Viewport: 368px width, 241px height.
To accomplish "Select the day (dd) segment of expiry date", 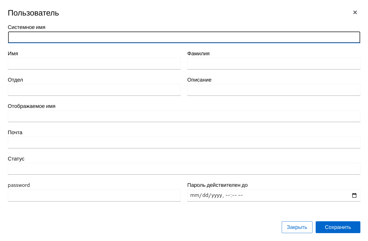I will [x=205, y=195].
